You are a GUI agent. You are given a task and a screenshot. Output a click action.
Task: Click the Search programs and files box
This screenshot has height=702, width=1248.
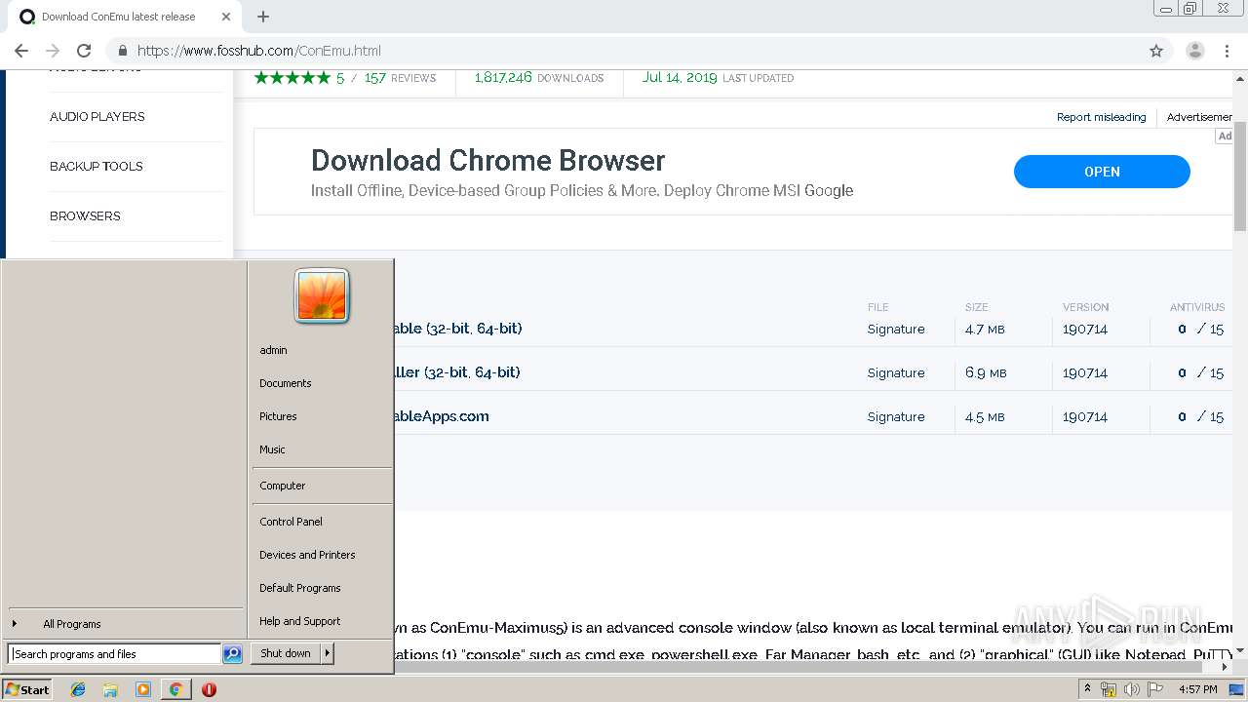coord(114,654)
